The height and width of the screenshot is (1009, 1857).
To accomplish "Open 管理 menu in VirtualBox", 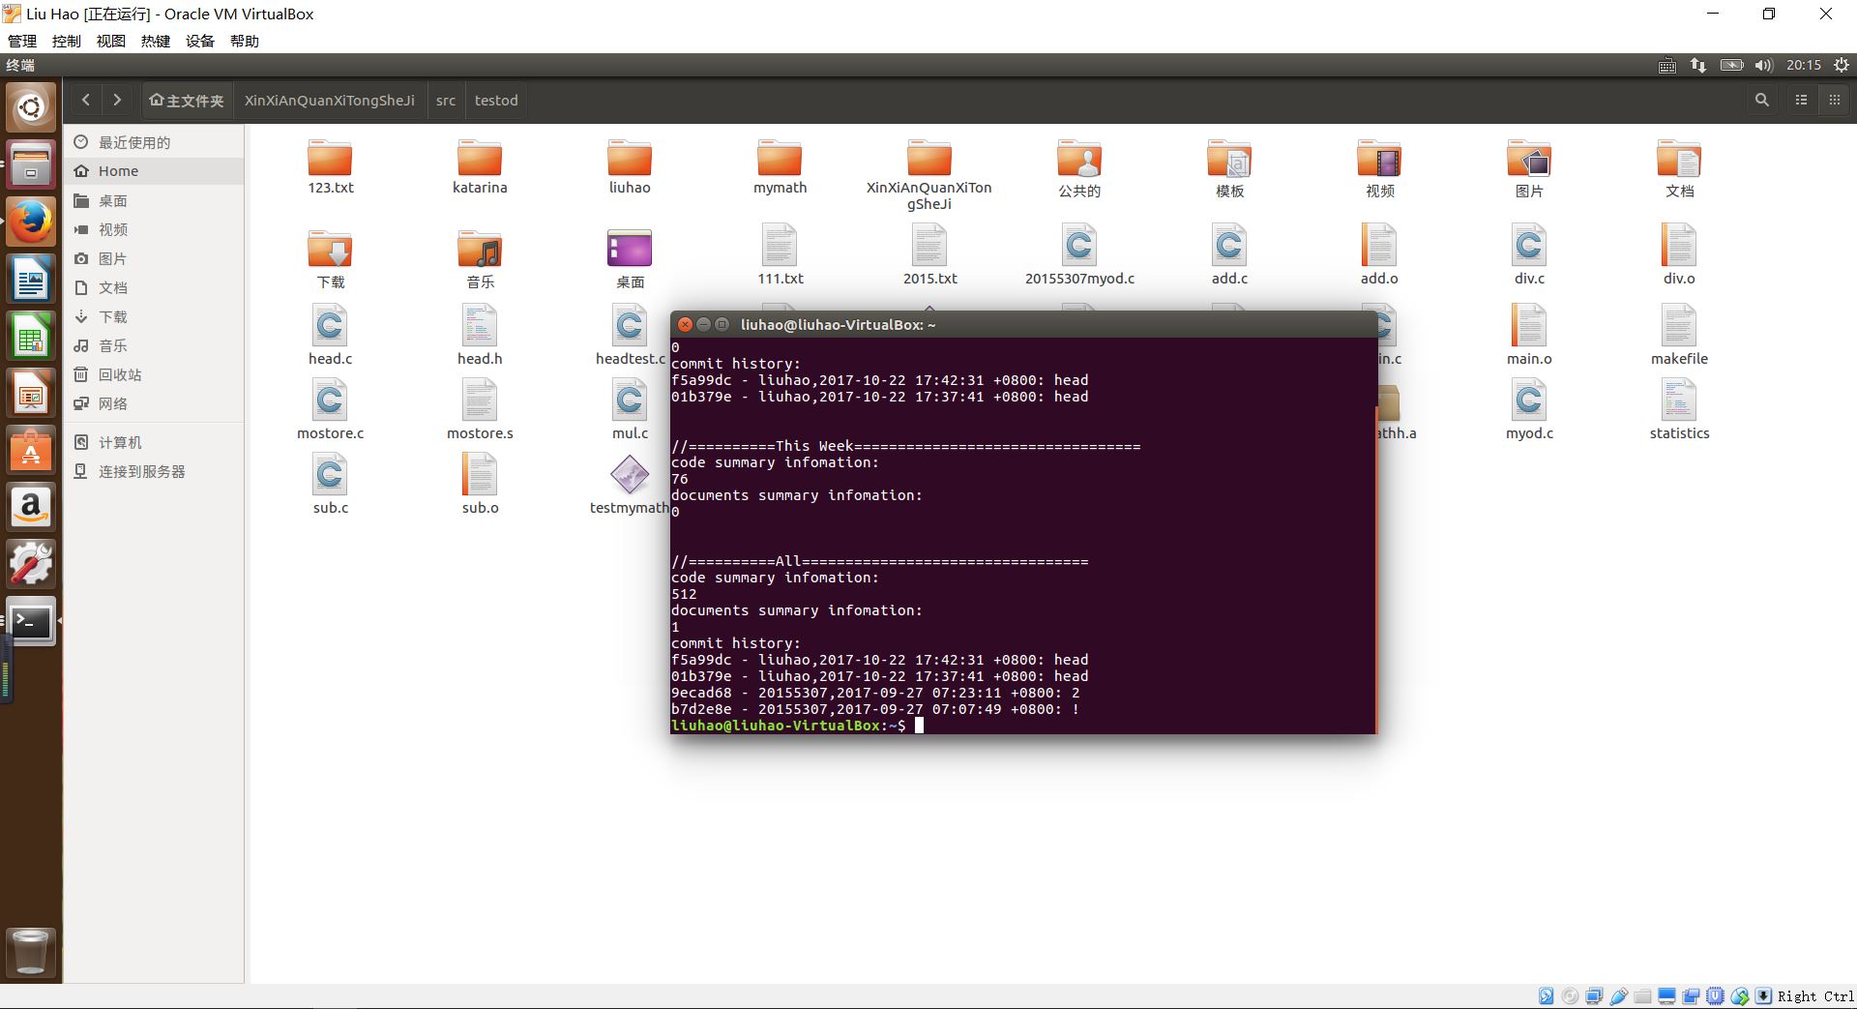I will click(22, 41).
